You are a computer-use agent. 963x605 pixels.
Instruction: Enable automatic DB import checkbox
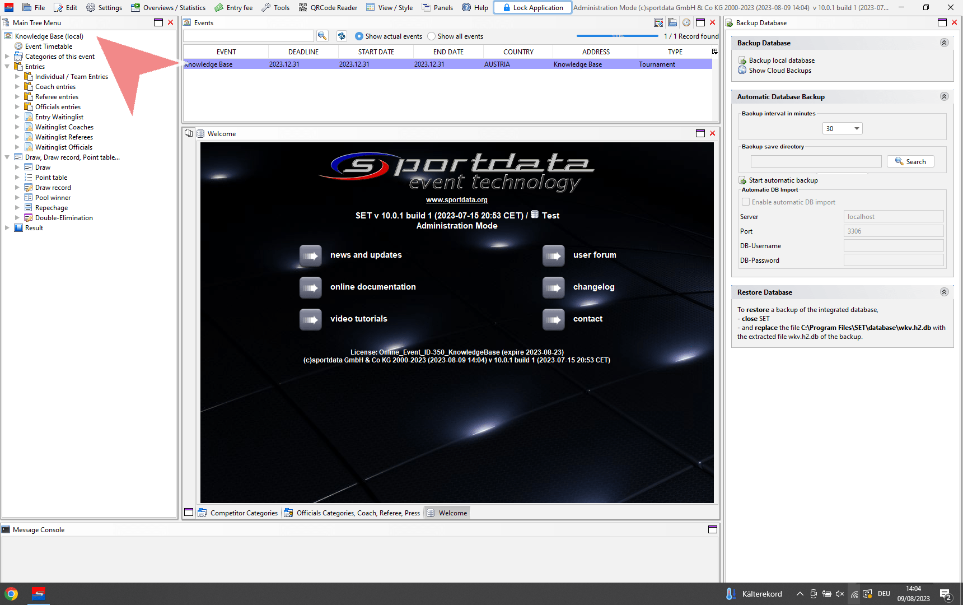coord(746,202)
